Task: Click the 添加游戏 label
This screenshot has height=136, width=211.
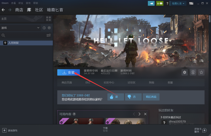Action: [x=13, y=131]
